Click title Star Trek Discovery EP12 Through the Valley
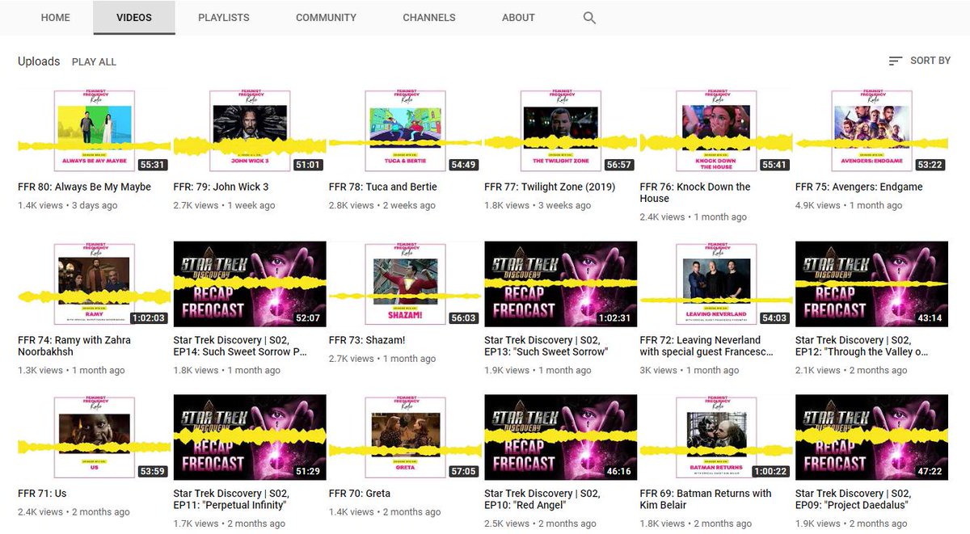The width and height of the screenshot is (970, 534). [862, 346]
